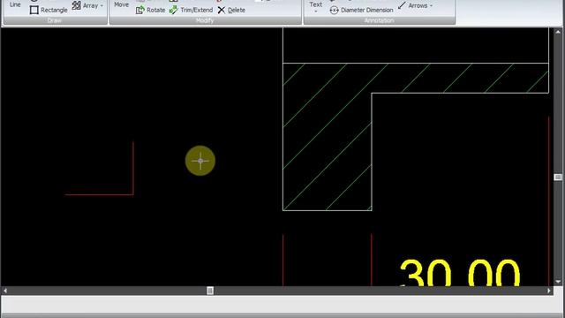Viewport: 565px width, 318px height.
Task: Select the Rotate tool
Action: 150,10
